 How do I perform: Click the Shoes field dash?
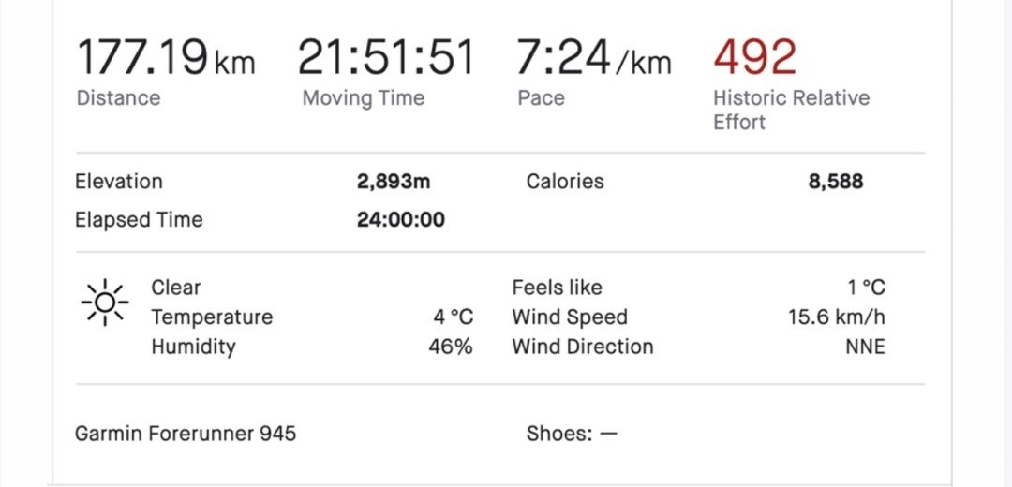point(609,434)
